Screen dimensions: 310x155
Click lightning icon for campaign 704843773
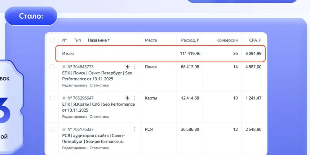click(127, 67)
